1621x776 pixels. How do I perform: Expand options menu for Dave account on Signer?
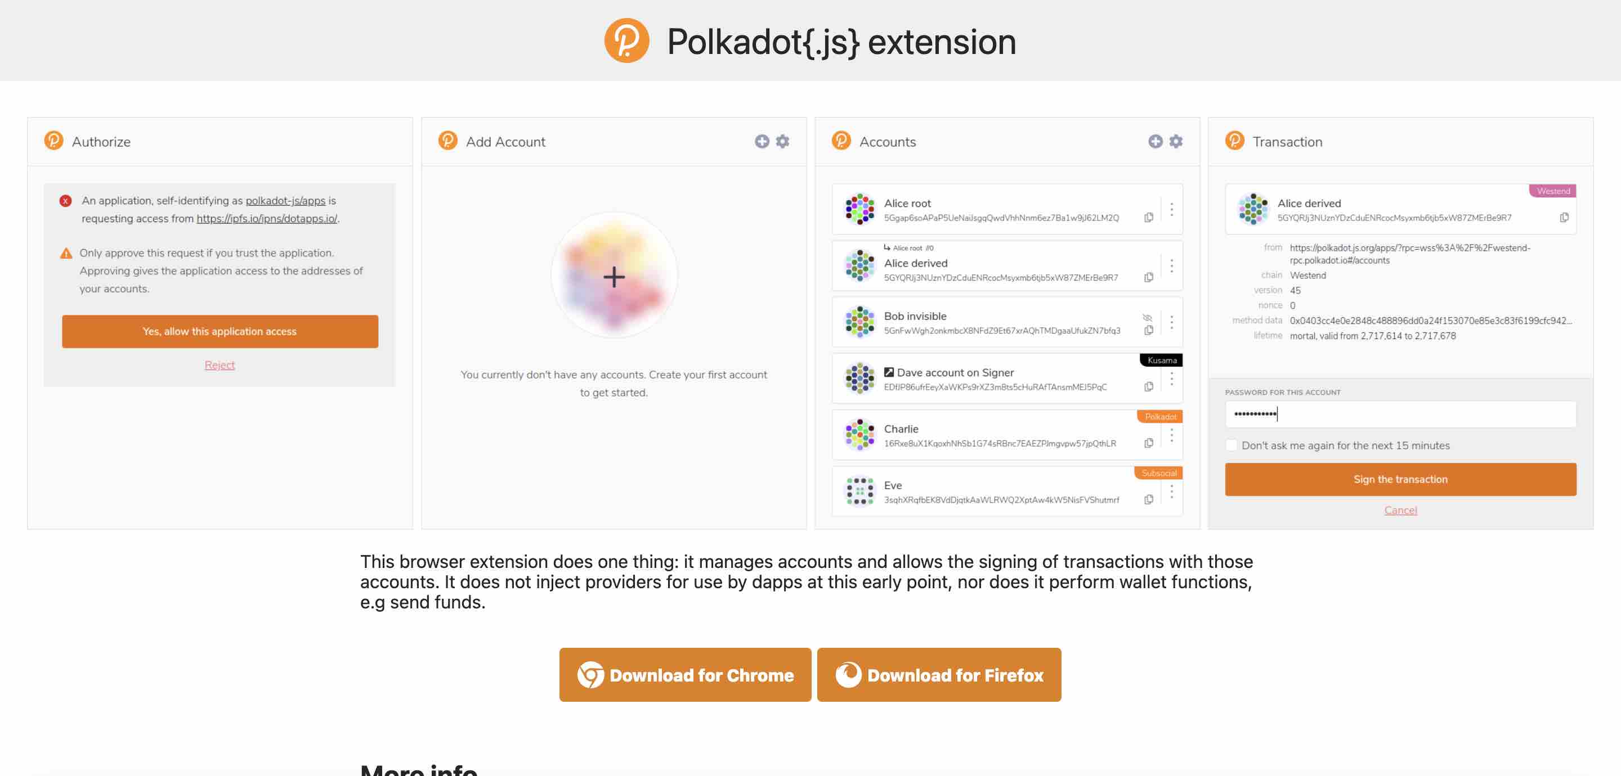[x=1171, y=378]
